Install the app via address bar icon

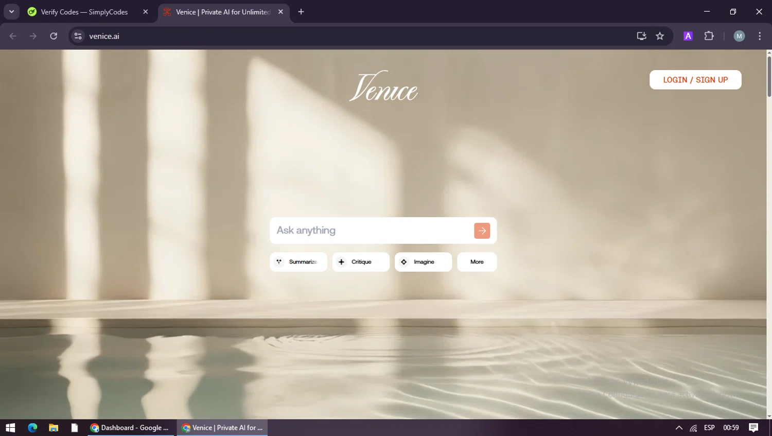tap(641, 36)
